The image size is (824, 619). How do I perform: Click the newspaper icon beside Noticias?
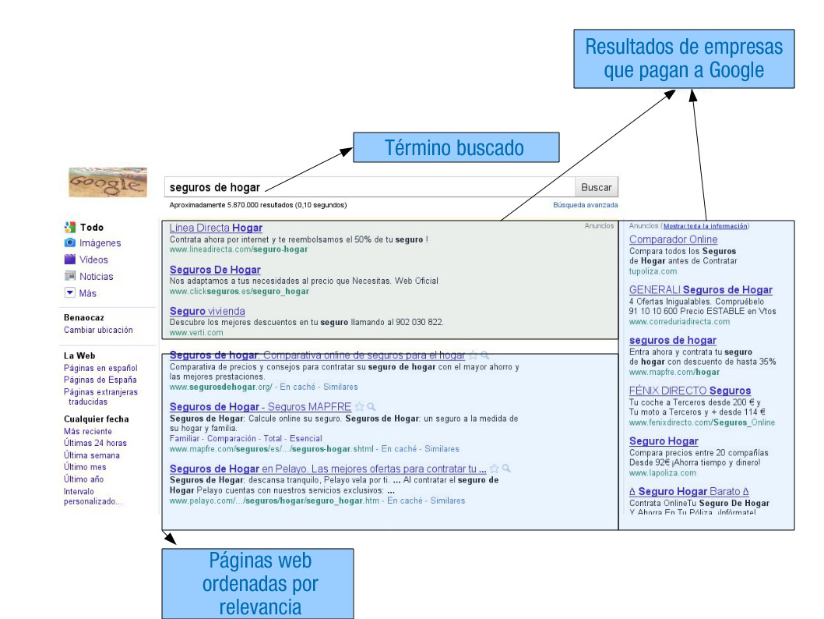tap(69, 277)
